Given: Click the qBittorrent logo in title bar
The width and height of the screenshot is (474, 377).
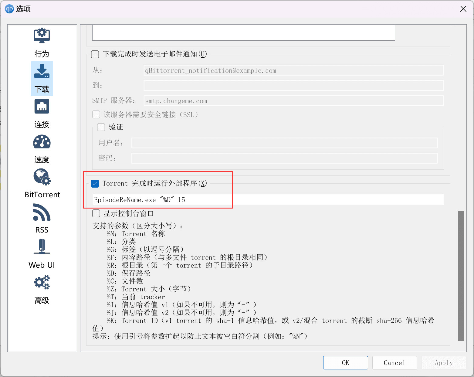Looking at the screenshot, I should coord(9,9).
